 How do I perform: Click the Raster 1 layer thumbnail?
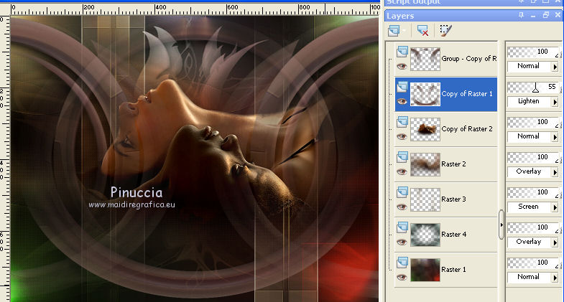click(x=425, y=270)
